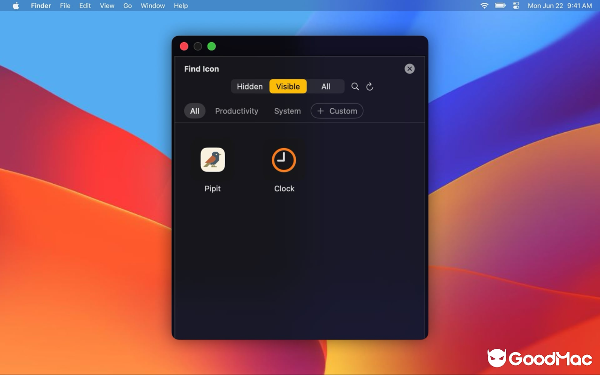
Task: Open the Edit menu
Action: [x=85, y=6]
